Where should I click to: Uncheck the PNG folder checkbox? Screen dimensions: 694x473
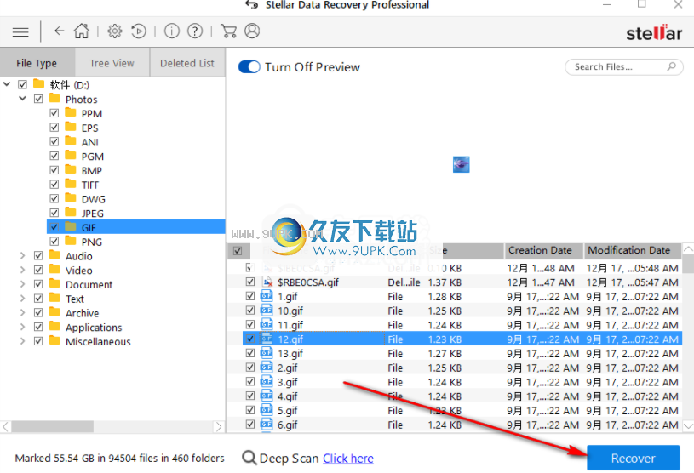point(54,242)
